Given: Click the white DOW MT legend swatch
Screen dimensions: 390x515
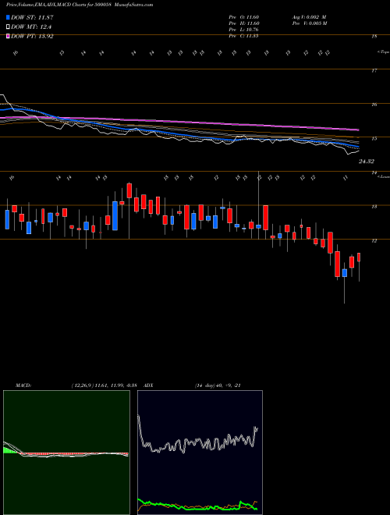Looking at the screenshot, I should point(9,27).
